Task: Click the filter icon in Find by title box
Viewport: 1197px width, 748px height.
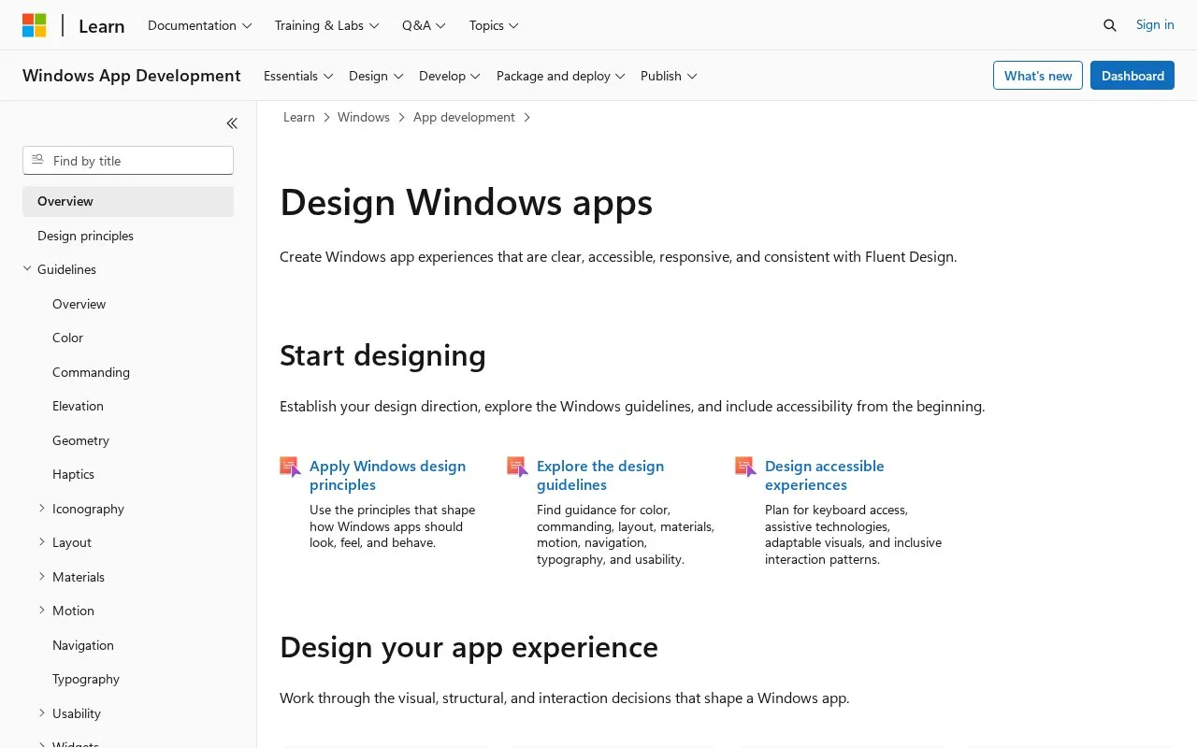Action: [x=38, y=160]
